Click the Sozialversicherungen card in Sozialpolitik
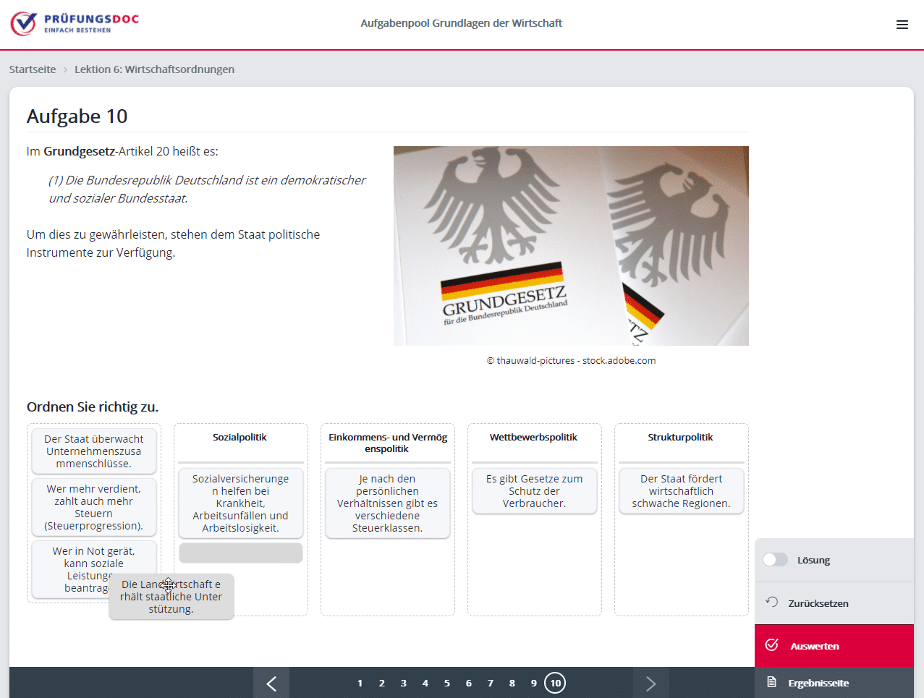 (x=240, y=503)
